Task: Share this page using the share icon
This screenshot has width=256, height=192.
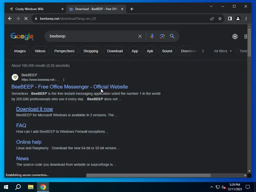Action: click(212, 18)
